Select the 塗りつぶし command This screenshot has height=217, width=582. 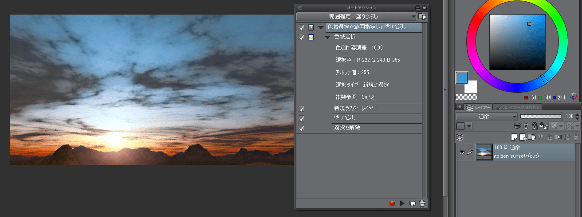[x=377, y=118]
